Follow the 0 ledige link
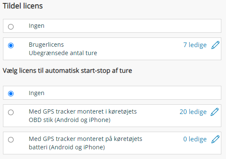Image resolution: width=226 pixels, height=159 pixels. [195, 139]
